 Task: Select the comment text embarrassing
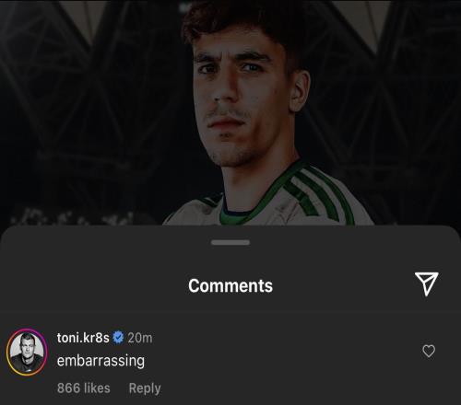[x=100, y=361]
